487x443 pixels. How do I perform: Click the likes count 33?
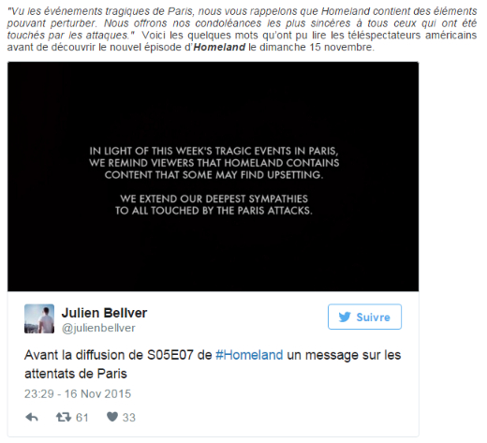click(129, 418)
